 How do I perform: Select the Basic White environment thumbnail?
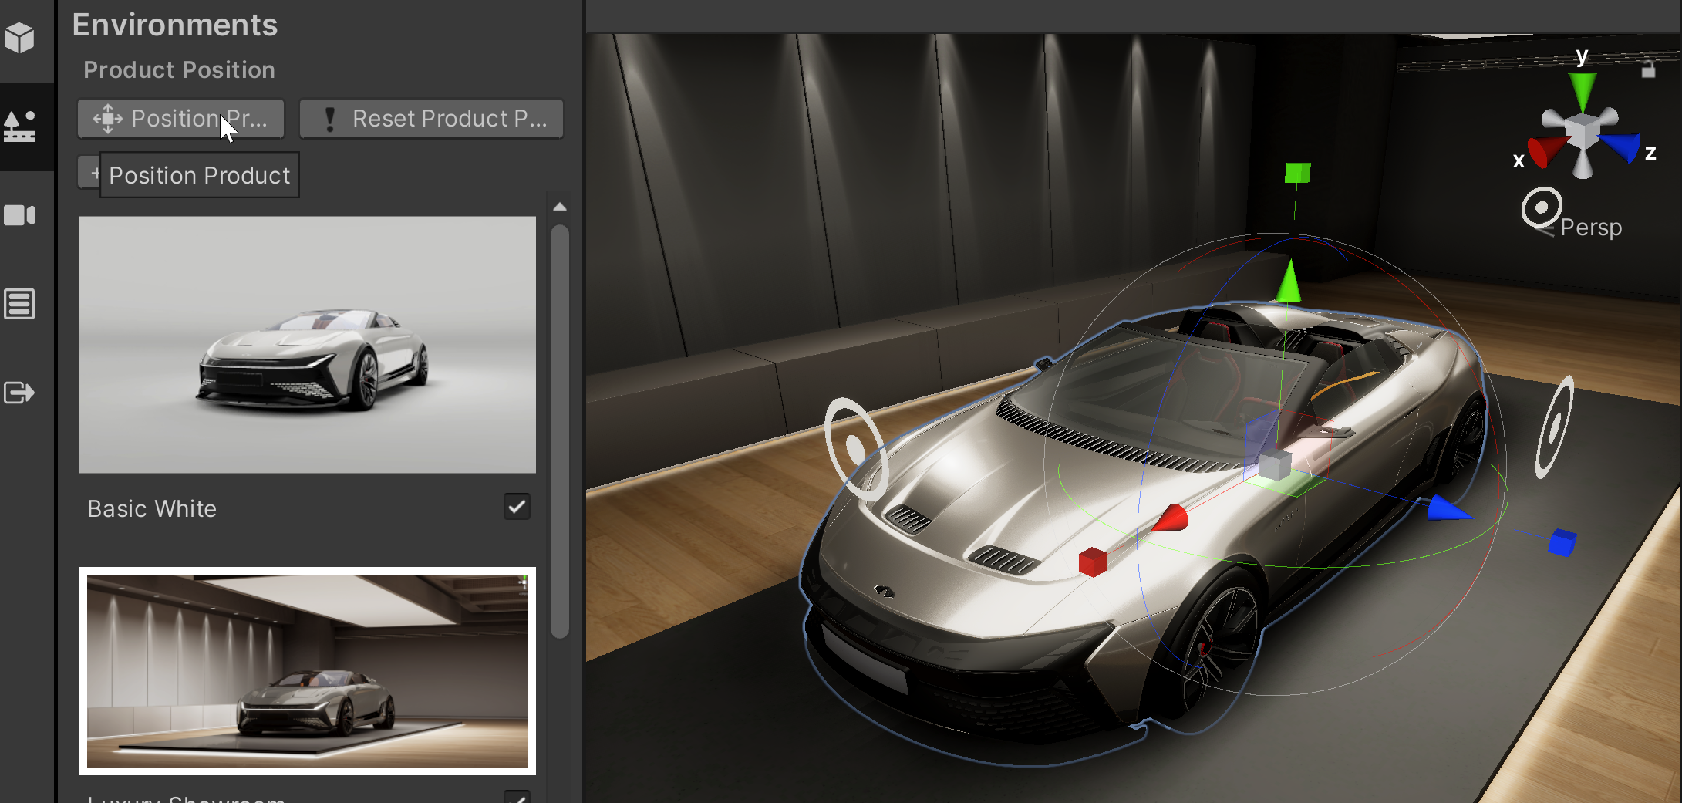point(307,345)
